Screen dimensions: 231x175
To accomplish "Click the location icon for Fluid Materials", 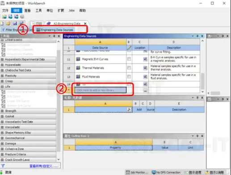I will tap(145, 77).
